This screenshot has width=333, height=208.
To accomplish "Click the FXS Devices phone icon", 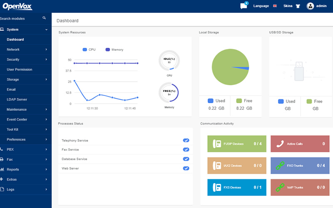I will click(x=216, y=187).
